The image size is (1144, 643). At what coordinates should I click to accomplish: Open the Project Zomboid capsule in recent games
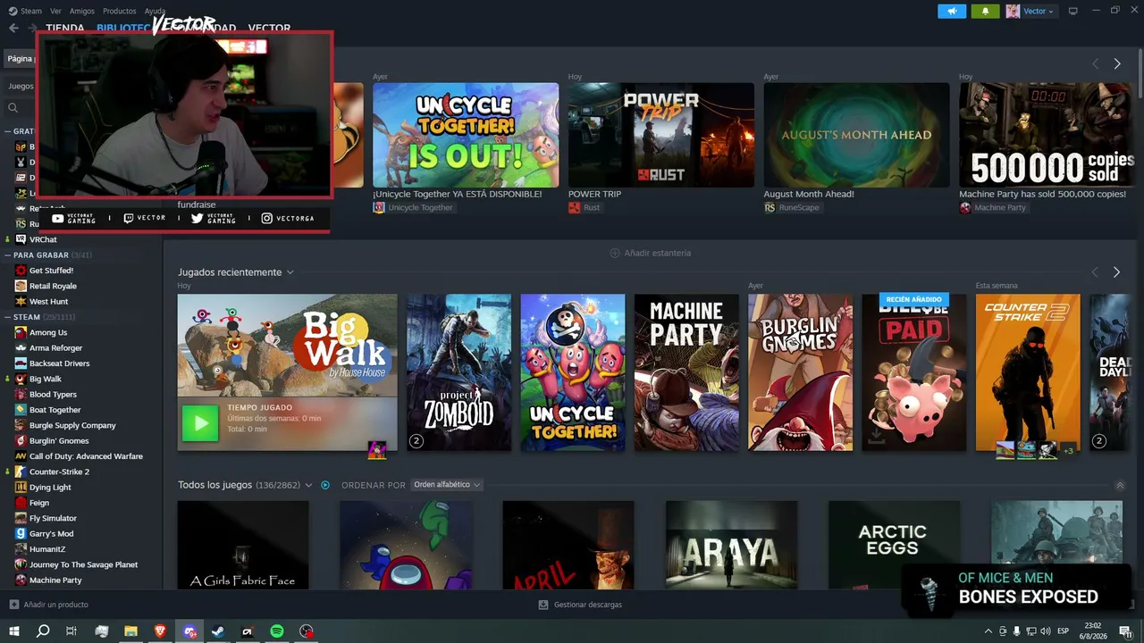point(459,372)
